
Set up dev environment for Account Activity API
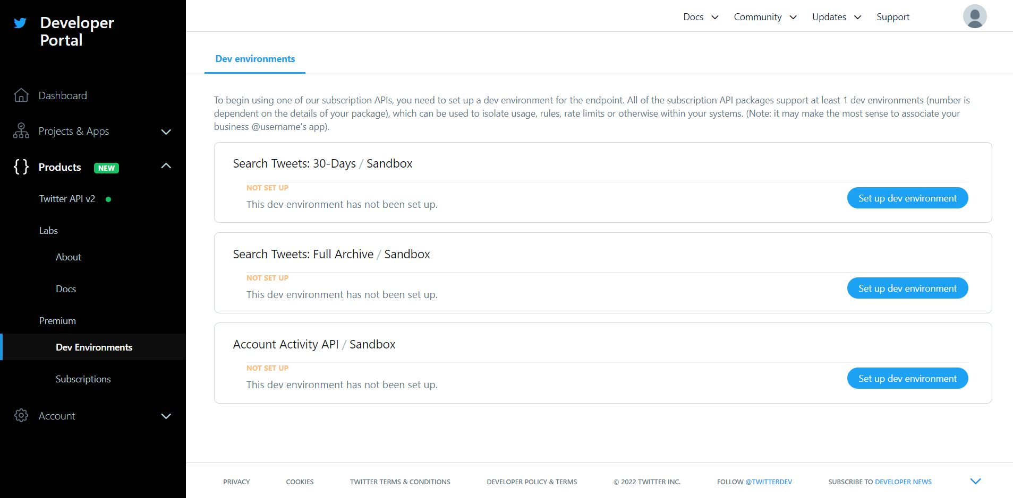907,378
